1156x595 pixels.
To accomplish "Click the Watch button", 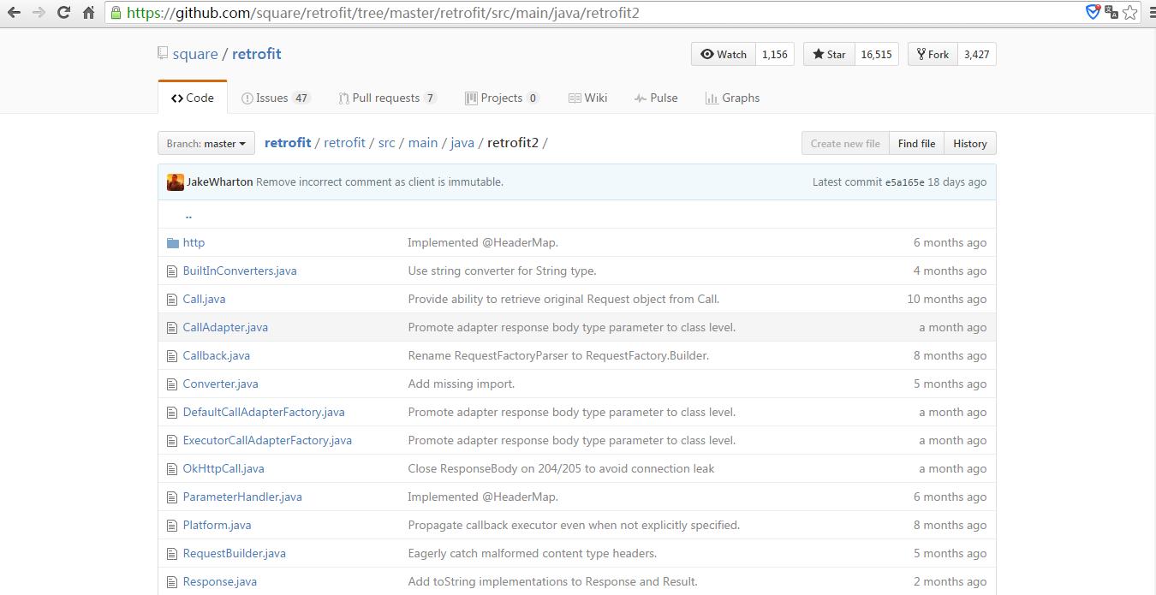I will point(724,54).
